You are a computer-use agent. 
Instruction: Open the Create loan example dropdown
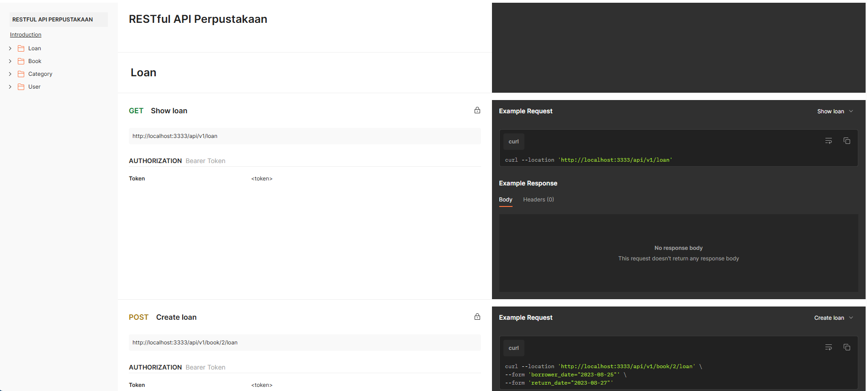833,318
